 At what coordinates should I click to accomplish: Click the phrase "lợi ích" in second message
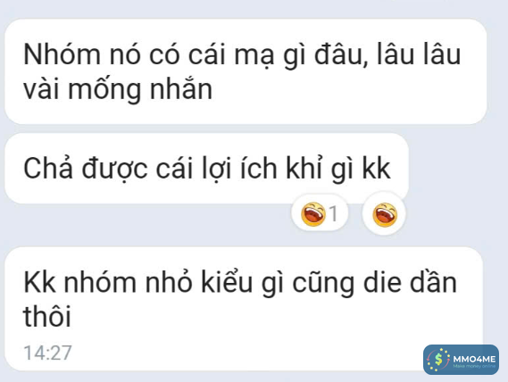pos(240,169)
